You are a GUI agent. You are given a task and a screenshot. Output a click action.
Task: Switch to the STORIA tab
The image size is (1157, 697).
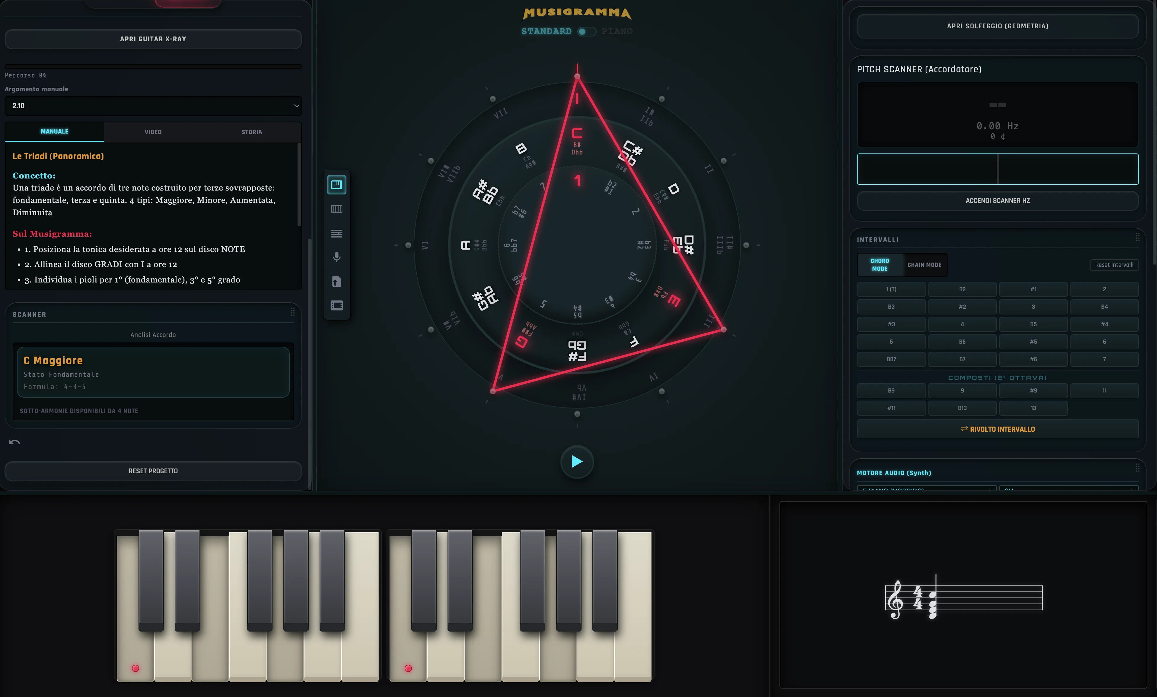click(251, 132)
